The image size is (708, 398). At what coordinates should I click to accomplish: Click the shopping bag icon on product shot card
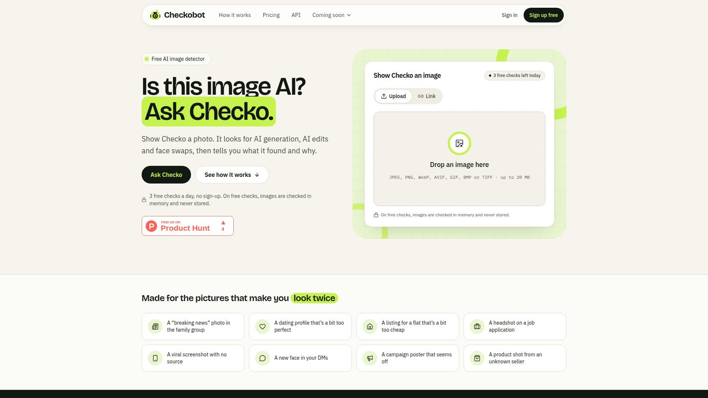(477, 358)
